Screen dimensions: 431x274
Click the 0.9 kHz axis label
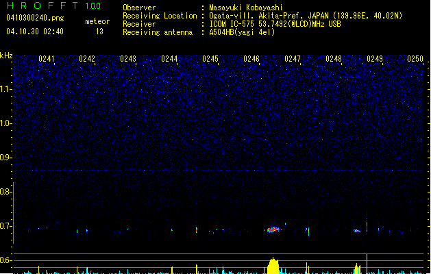point(5,158)
